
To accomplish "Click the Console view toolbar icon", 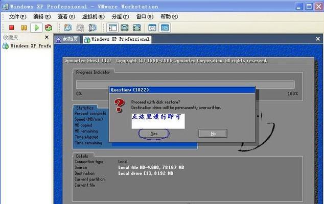I will [x=165, y=28].
